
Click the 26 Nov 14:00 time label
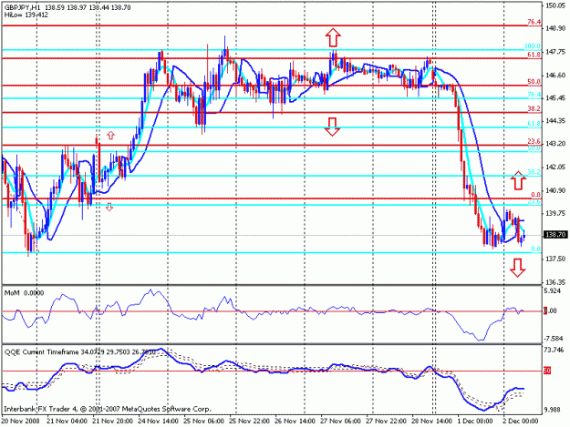(295, 422)
